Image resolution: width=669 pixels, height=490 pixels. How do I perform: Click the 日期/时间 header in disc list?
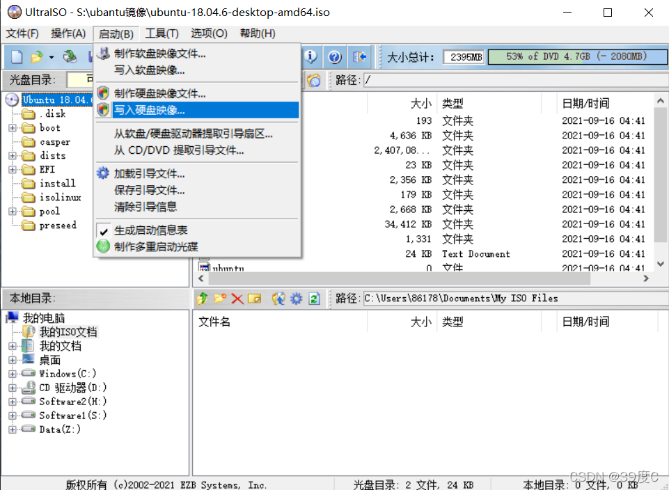tap(604, 103)
